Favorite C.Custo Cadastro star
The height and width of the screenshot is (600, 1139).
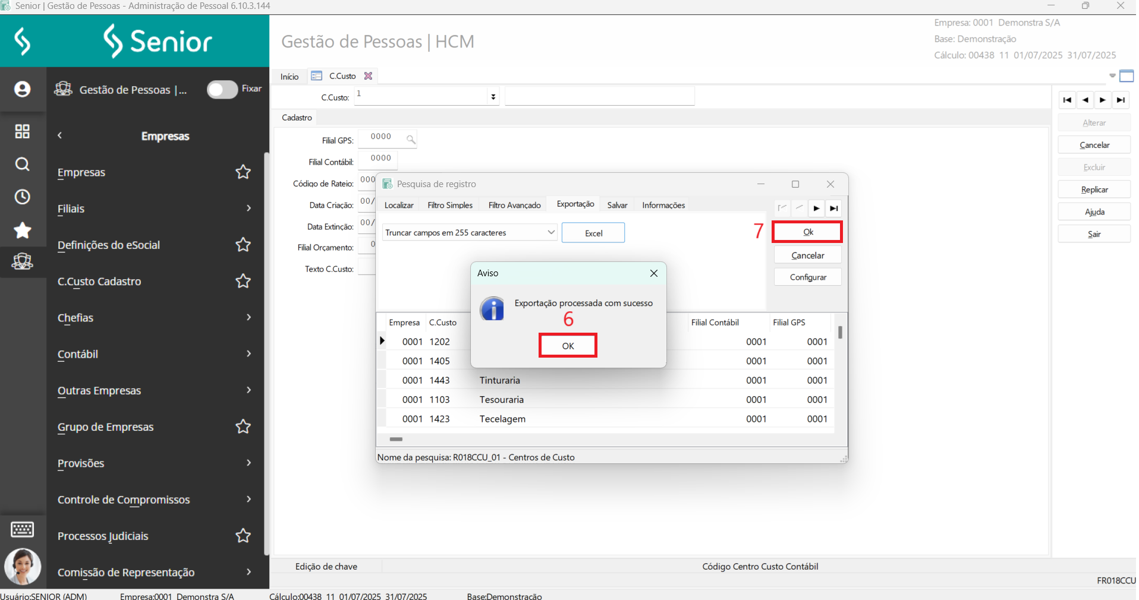coord(243,281)
